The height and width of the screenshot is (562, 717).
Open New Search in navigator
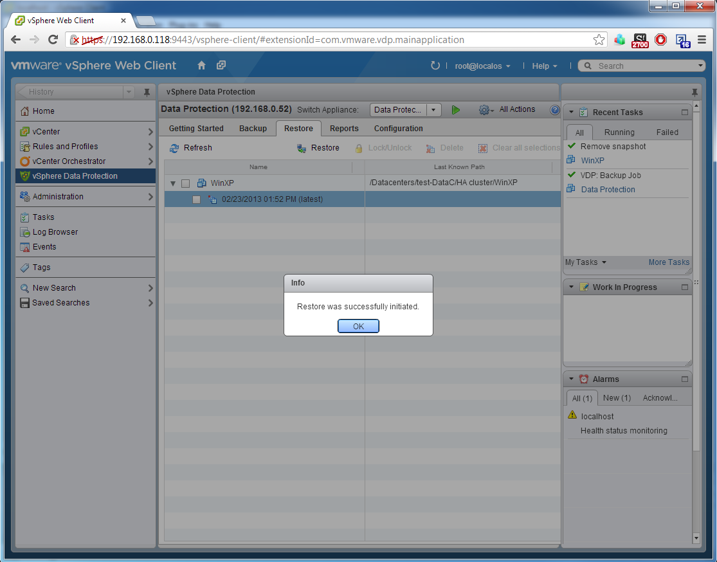pos(86,287)
